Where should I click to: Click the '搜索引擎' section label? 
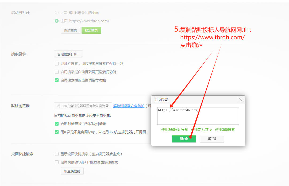(x=18, y=54)
